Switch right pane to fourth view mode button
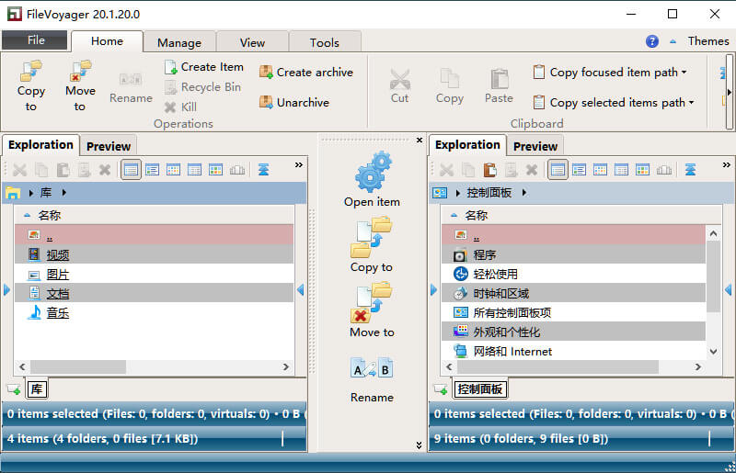The height and width of the screenshot is (473, 736). 621,170
